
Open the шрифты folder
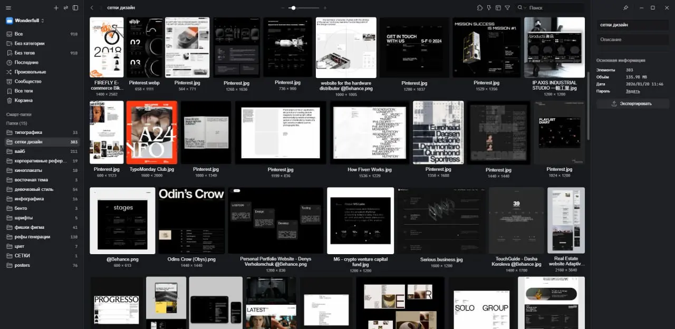[42, 218]
